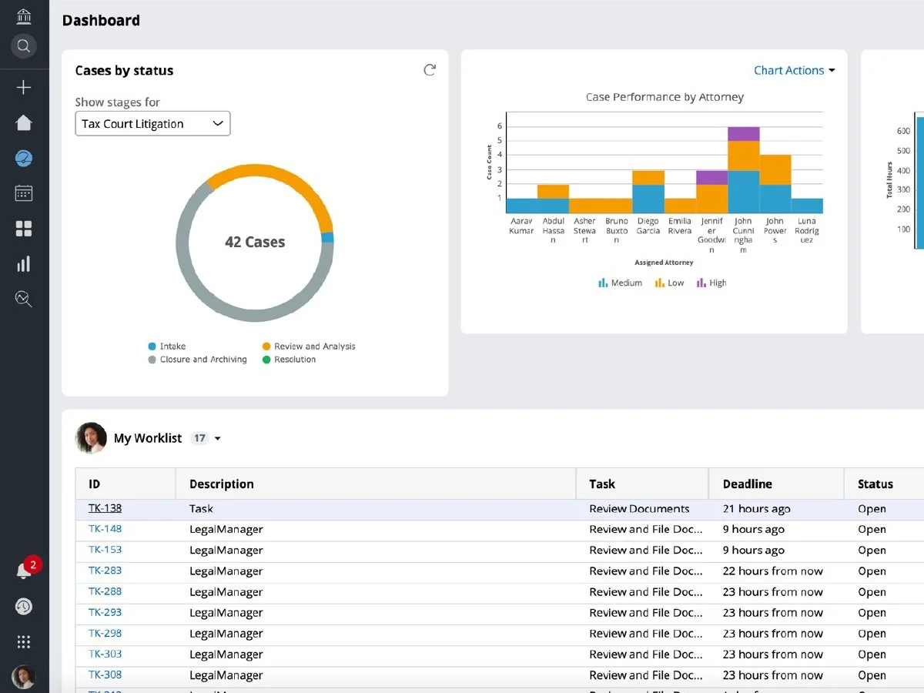
Task: Open the Tax Court Litigation stage dropdown
Action: pos(152,124)
